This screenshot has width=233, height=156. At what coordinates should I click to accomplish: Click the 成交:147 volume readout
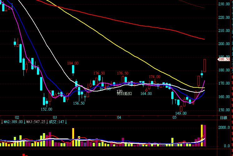point(56,122)
